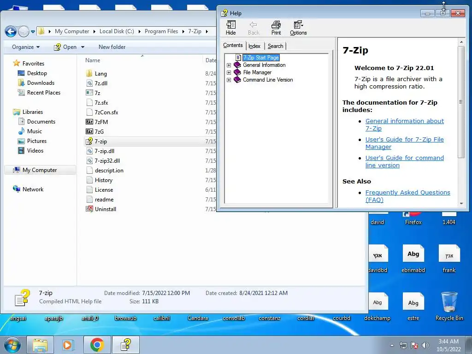
Task: Sort files by the Name column header
Action: [92, 60]
